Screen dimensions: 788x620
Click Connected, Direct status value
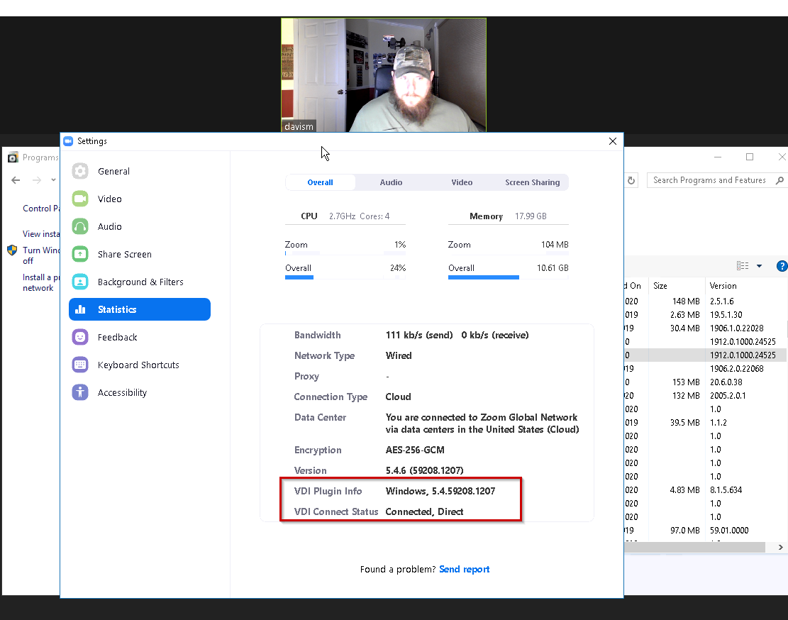[x=425, y=512]
